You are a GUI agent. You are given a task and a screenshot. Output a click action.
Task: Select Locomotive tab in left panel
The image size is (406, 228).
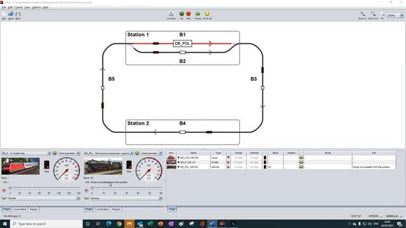20,209
